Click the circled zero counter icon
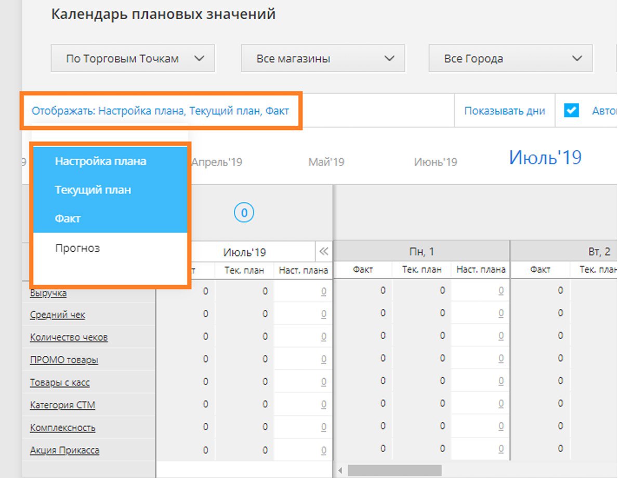The width and height of the screenshot is (618, 478). tap(244, 212)
